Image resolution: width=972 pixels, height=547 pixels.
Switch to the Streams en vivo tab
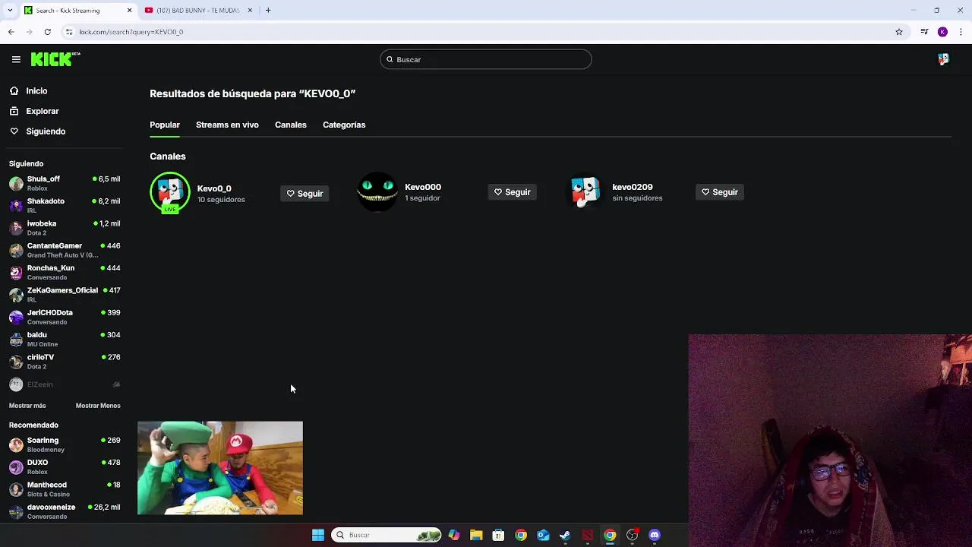point(227,125)
